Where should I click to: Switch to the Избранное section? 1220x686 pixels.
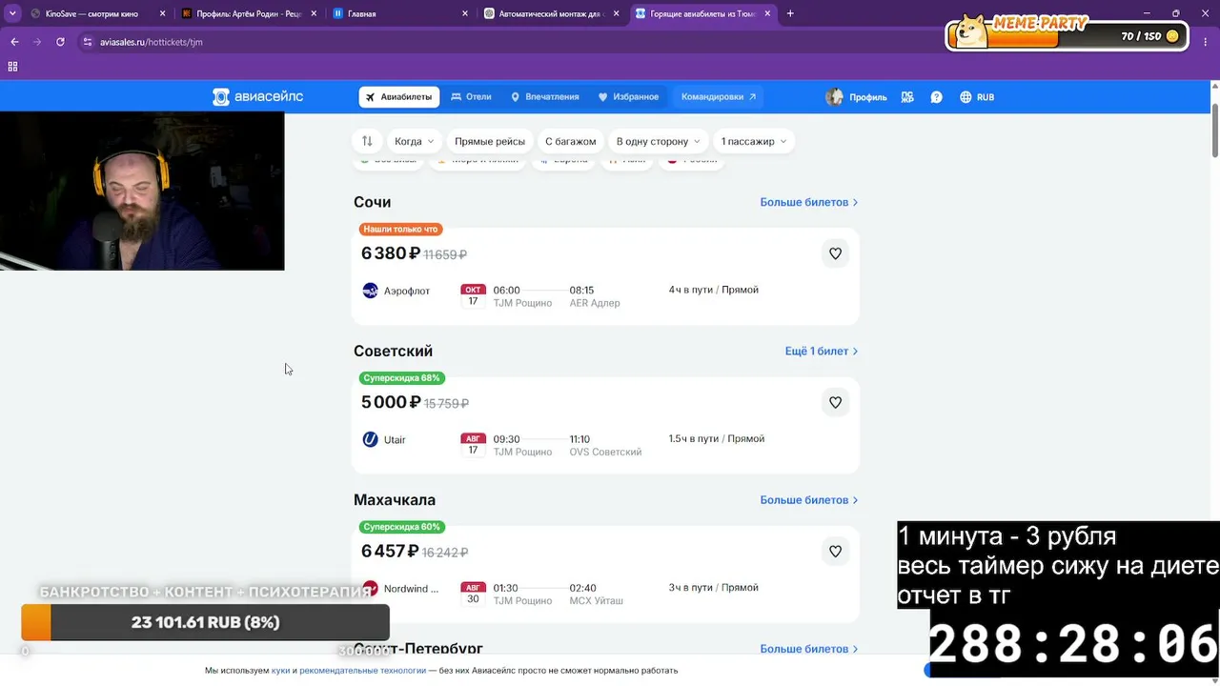pos(628,97)
